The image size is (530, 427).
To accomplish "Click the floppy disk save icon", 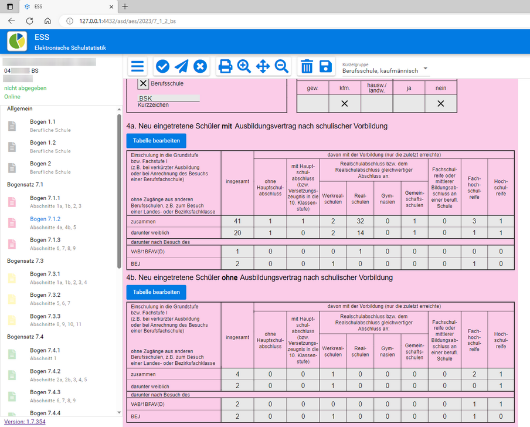I will coord(325,66).
